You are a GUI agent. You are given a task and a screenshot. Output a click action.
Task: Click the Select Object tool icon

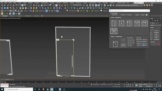point(23,5)
